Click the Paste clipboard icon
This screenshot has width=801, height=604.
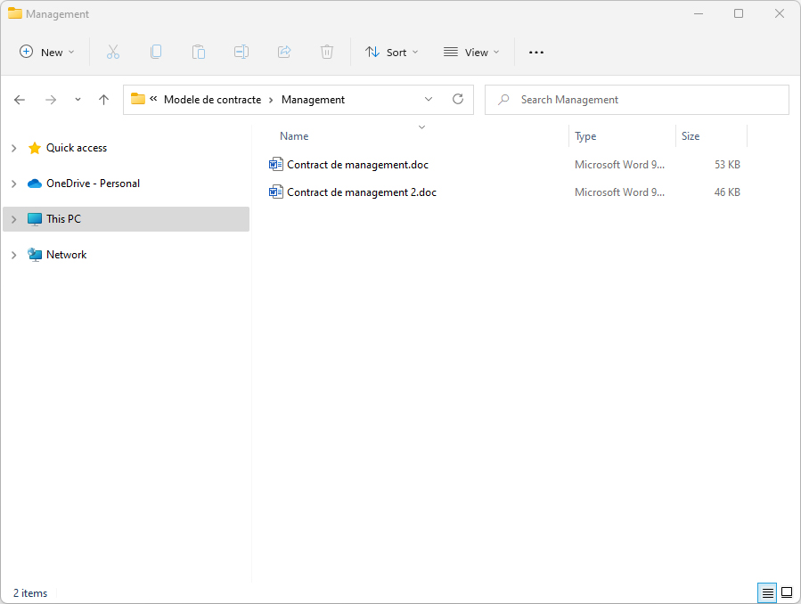click(x=199, y=52)
